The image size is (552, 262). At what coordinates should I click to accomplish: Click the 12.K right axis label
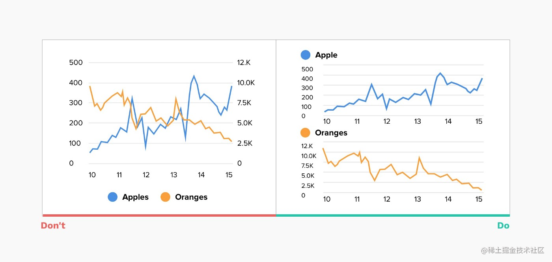click(x=244, y=63)
